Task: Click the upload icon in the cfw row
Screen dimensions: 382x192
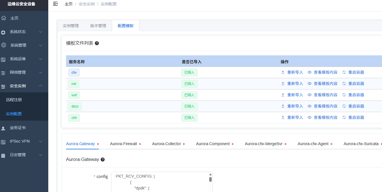Action: (283, 72)
